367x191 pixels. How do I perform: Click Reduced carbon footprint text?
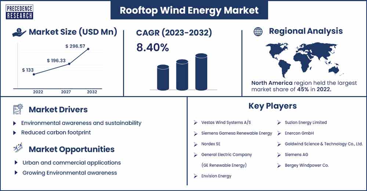pos(56,133)
